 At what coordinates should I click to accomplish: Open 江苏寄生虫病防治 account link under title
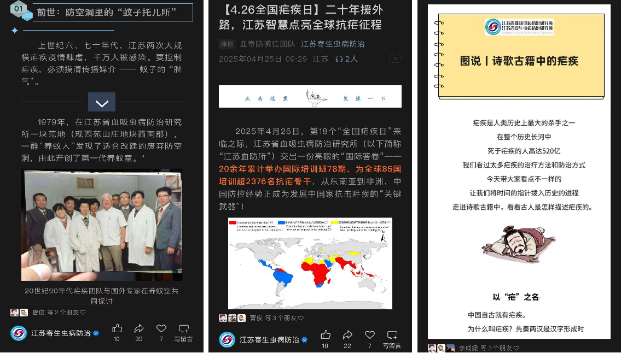333,44
